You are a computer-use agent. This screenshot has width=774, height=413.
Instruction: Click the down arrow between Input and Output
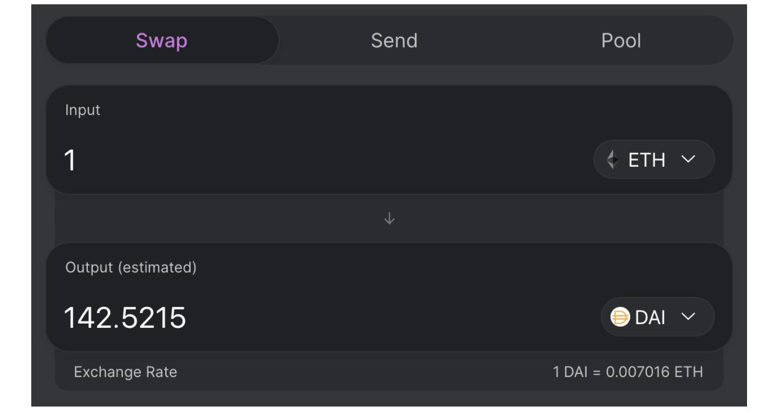click(389, 218)
